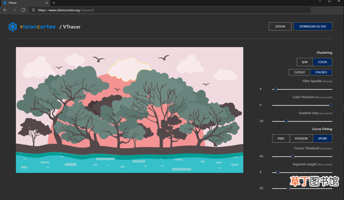Close the VTracer browser tab
This screenshot has width=344, height=200.
[47, 3]
